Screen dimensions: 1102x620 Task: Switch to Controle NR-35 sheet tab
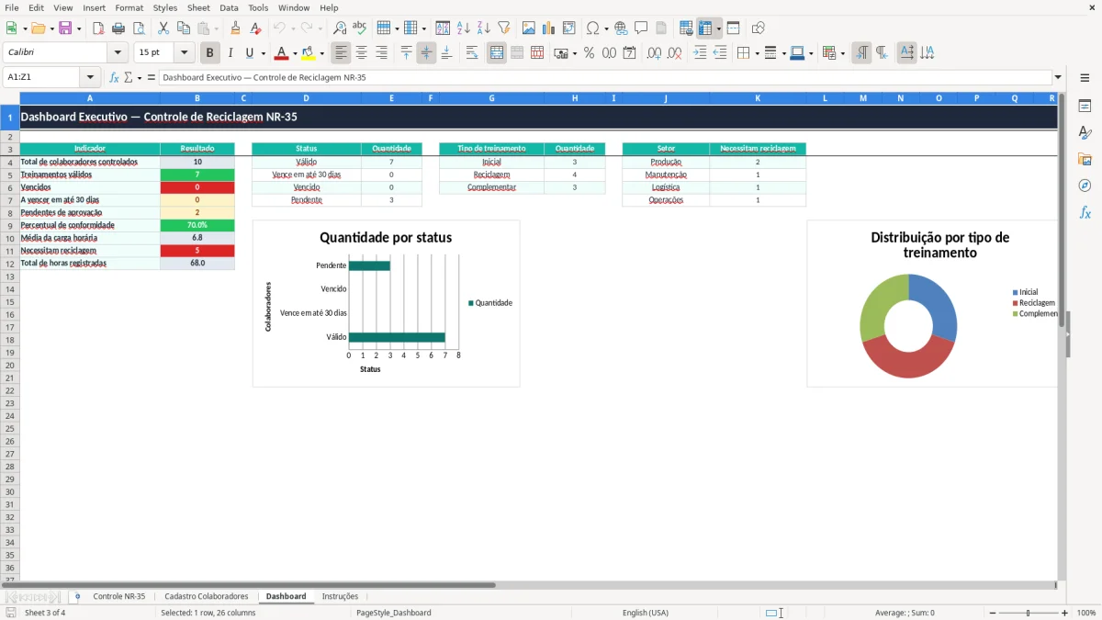(119, 597)
